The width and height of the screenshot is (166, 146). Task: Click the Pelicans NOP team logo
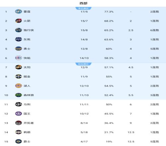coord(19,132)
